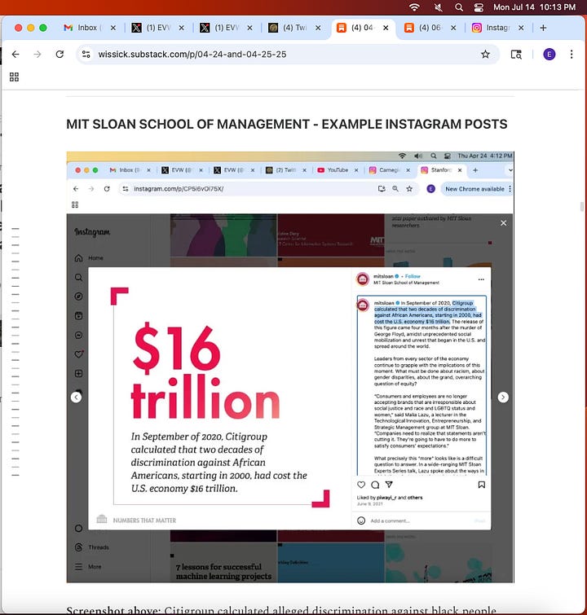This screenshot has height=615, width=587.
Task: Click the embedded Instagram screenshot image
Action: [290, 367]
